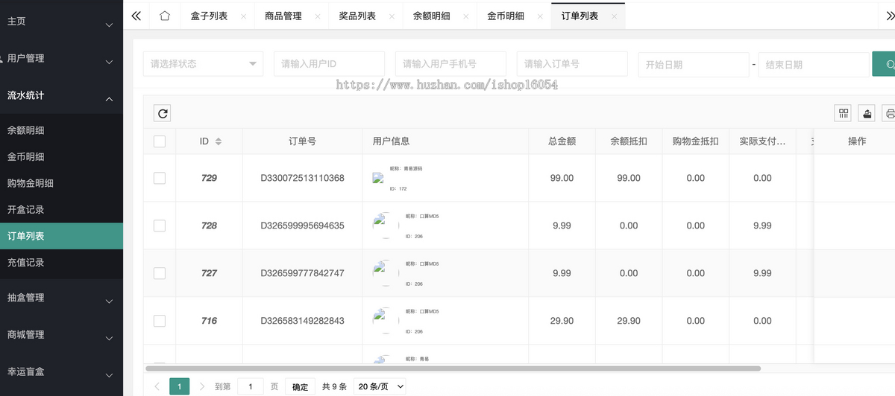This screenshot has height=396, width=895.
Task: Open 购物金明细 in the sidebar
Action: 61,184
